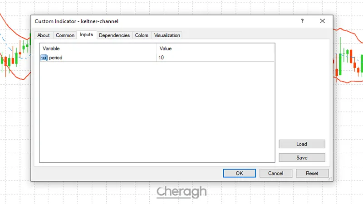Viewport: 363px width, 204px height.
Task: Select the Inputs tab
Action: (86, 35)
